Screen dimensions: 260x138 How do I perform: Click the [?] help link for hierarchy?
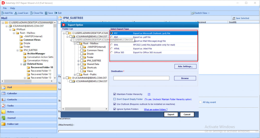[149, 94]
